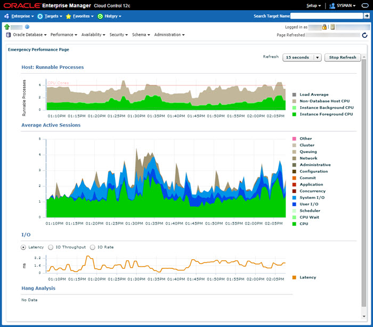This screenshot has height=327, width=373.
Task: Click the Oracle Database cylinder icon
Action: click(x=9, y=35)
